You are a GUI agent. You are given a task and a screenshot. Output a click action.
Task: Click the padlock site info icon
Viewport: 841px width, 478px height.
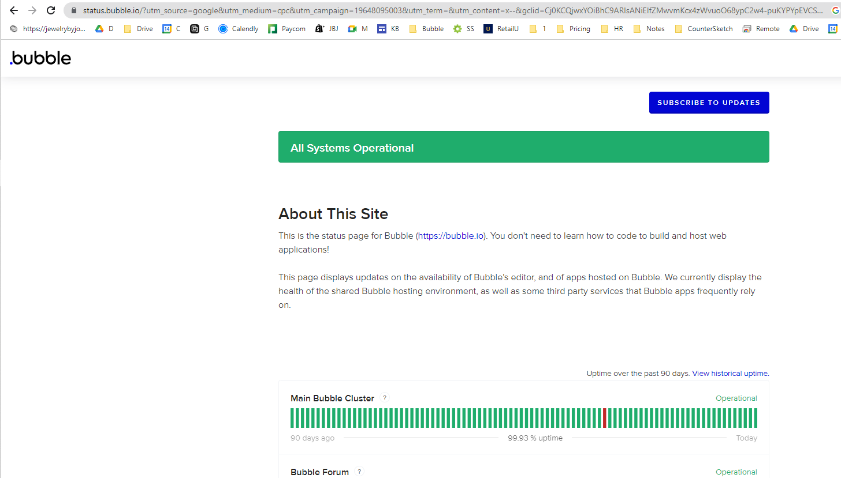tap(73, 10)
